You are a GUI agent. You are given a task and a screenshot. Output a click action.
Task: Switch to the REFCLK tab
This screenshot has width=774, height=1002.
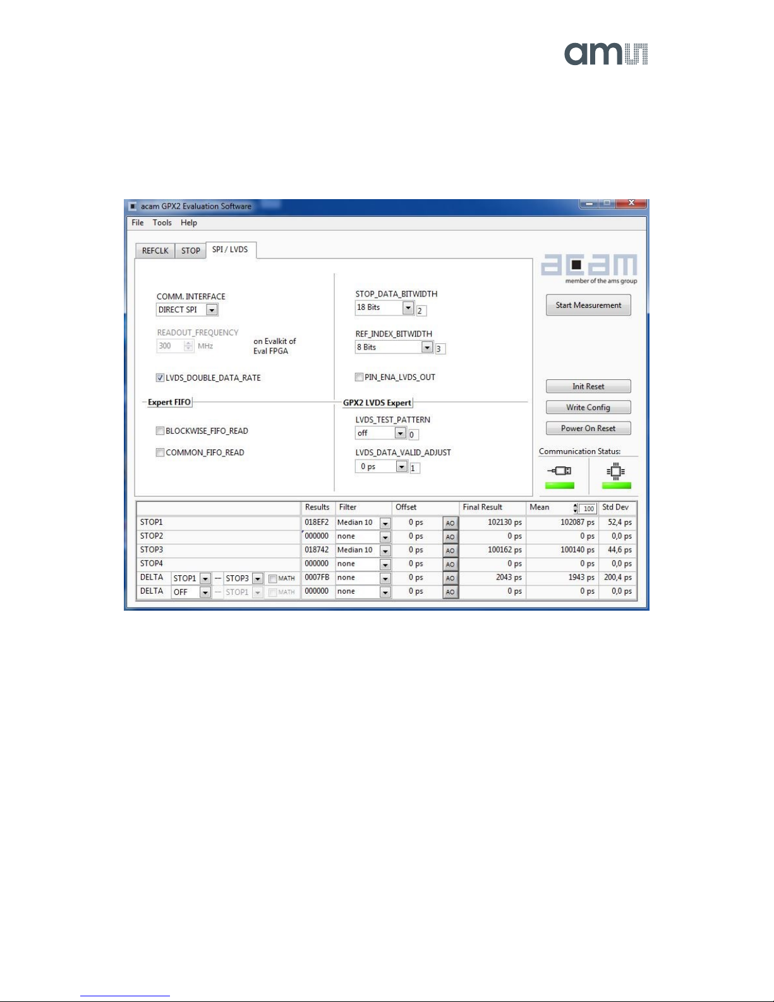coord(155,251)
